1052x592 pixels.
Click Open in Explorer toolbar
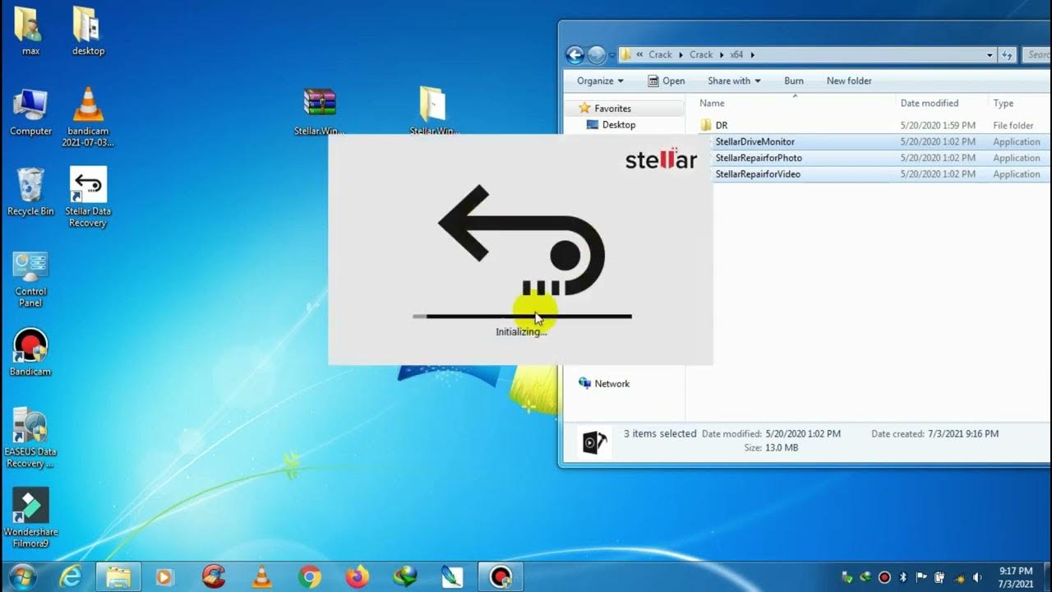point(667,81)
